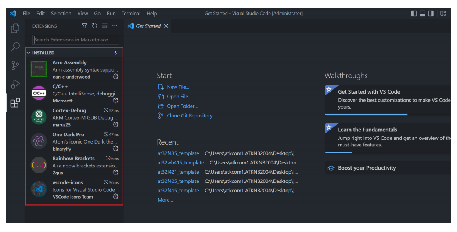Open recent project at32f425_template
The width and height of the screenshot is (457, 232).
click(178, 181)
